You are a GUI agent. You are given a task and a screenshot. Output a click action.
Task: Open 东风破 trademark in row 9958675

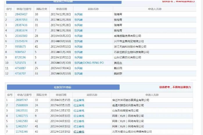point(78,47)
